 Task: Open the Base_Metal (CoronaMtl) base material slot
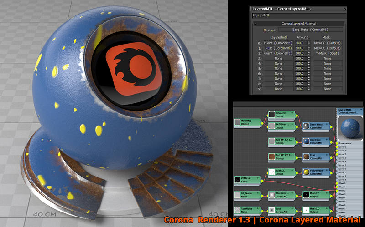tap(311, 30)
